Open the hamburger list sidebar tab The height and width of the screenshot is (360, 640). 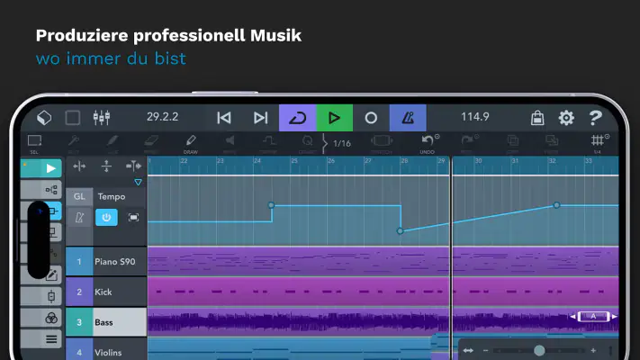[41, 339]
